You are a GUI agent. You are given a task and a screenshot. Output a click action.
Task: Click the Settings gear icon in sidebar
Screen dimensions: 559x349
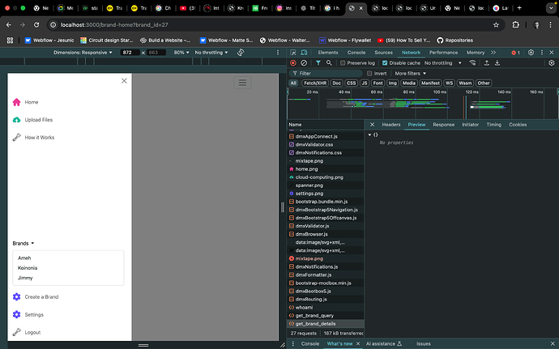tap(16, 314)
